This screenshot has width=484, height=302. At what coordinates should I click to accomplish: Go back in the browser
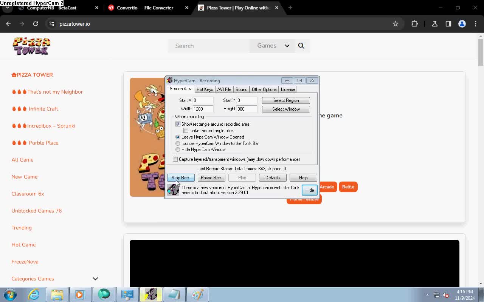pyautogui.click(x=8, y=24)
